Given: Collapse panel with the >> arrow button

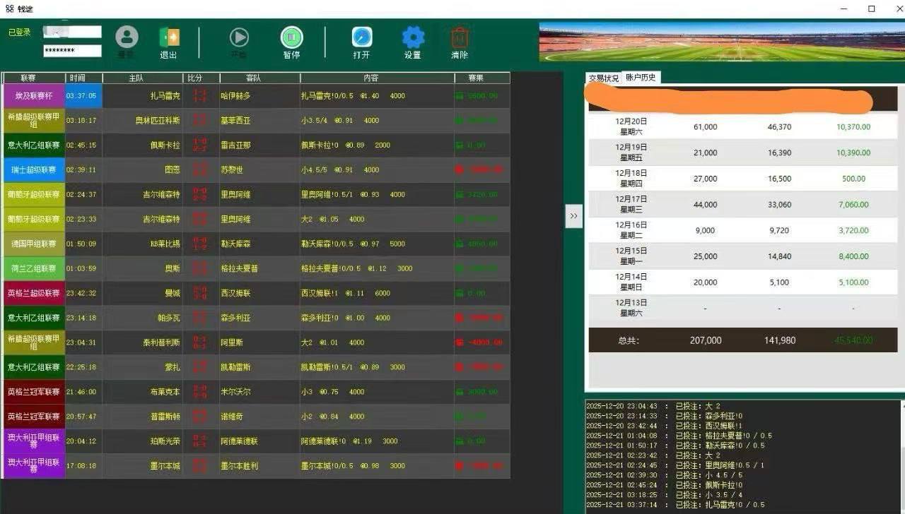Looking at the screenshot, I should point(573,216).
